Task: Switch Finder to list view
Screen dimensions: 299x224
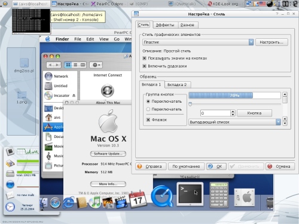Action: tap(75, 65)
